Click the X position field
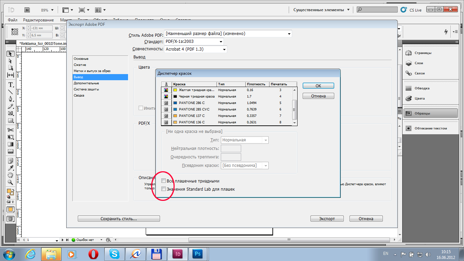This screenshot has height=261, width=464. coord(41,28)
